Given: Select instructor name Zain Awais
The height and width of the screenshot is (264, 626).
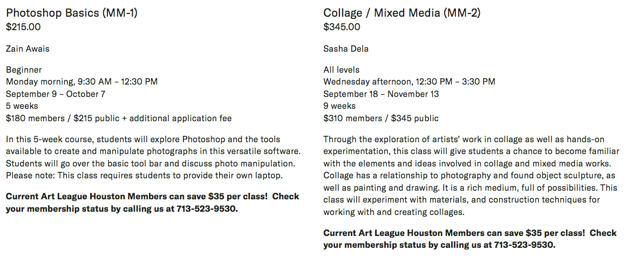Looking at the screenshot, I should [28, 49].
